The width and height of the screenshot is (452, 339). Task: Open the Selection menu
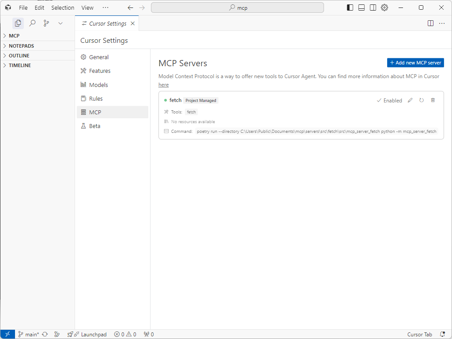(63, 8)
